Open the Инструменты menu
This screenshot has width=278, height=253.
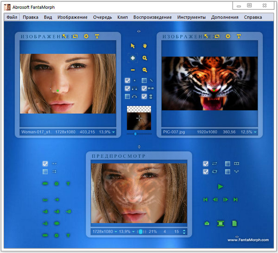(191, 17)
